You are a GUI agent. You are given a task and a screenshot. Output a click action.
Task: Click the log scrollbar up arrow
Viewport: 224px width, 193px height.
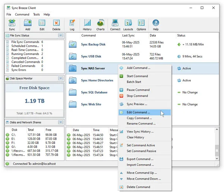pyautogui.click(x=217, y=130)
